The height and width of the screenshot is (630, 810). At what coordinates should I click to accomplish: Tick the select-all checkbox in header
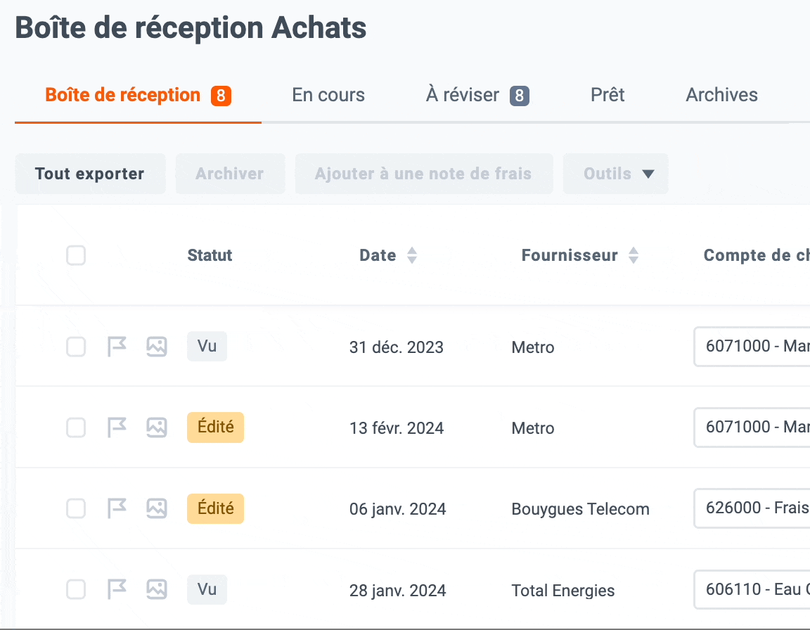76,255
